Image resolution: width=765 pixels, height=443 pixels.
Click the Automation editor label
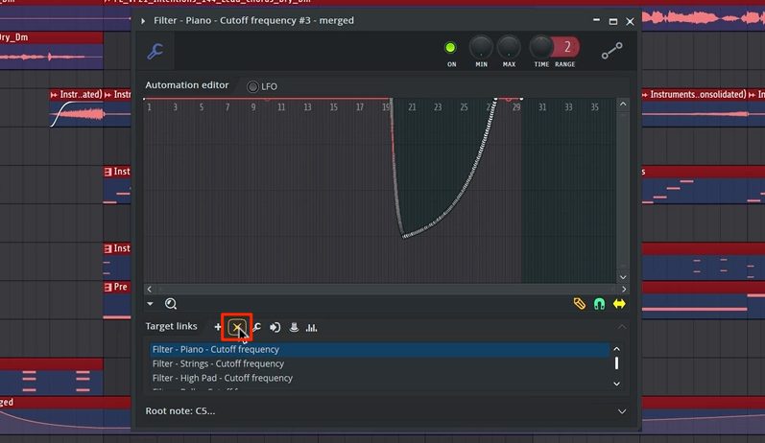click(187, 85)
